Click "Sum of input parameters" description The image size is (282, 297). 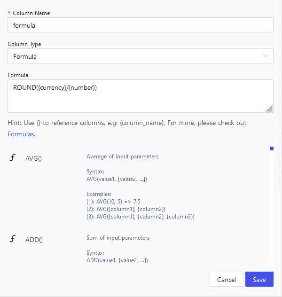coord(118,238)
